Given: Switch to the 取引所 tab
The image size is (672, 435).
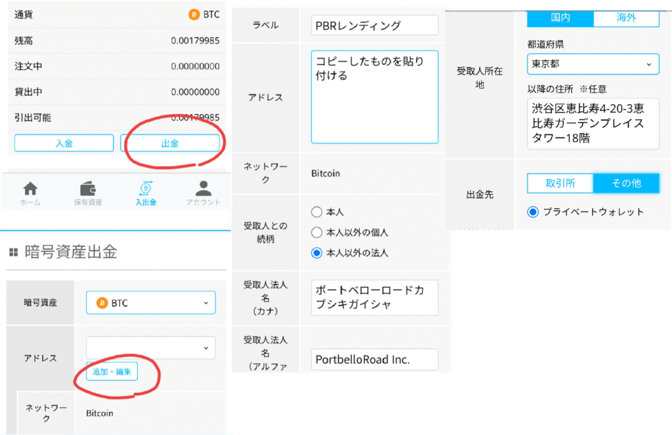Looking at the screenshot, I should [x=560, y=183].
